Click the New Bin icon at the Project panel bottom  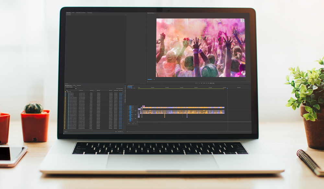(120, 132)
